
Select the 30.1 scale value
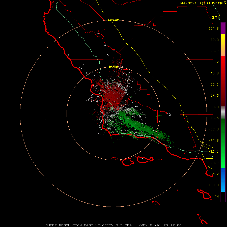[x=215, y=84]
